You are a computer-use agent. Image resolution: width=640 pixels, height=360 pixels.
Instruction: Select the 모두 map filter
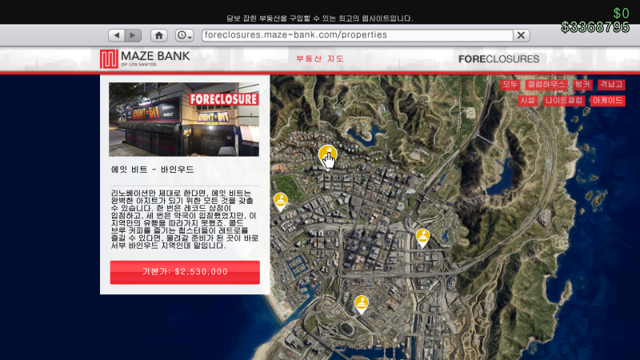(x=510, y=85)
